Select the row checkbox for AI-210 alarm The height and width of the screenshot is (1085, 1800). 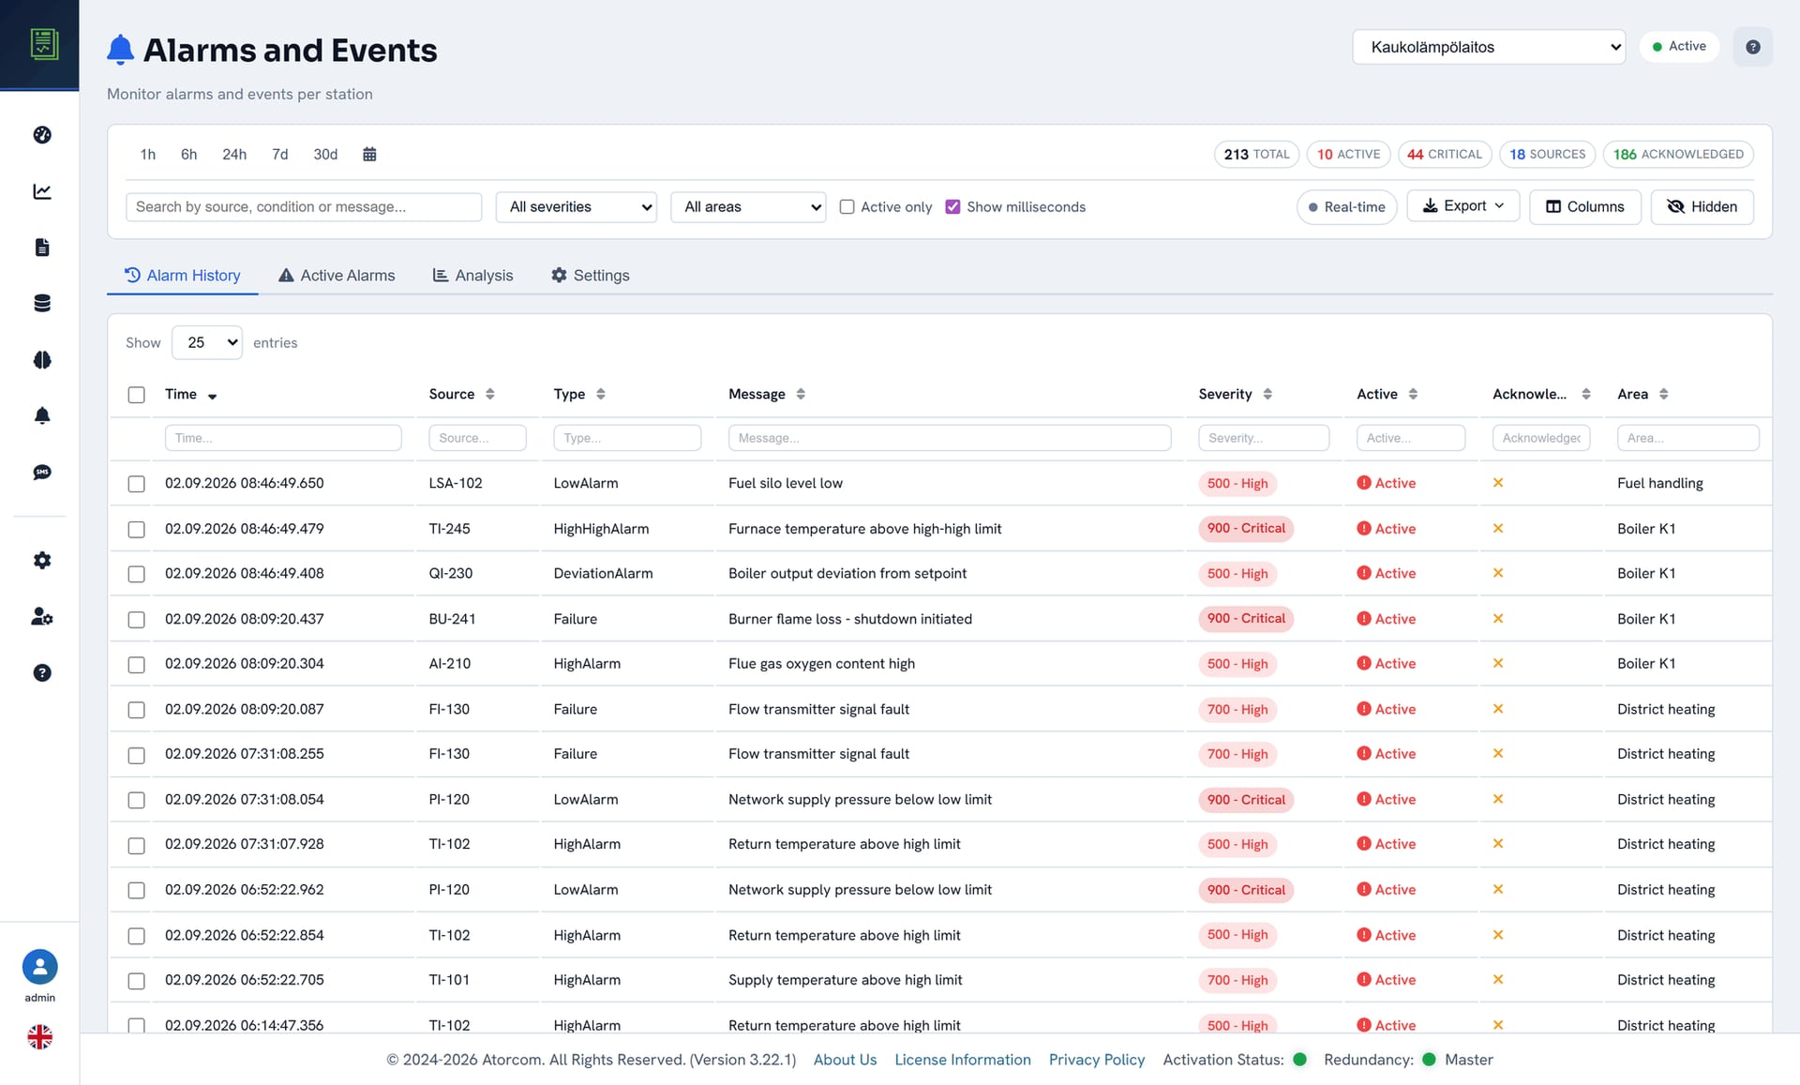(x=137, y=665)
